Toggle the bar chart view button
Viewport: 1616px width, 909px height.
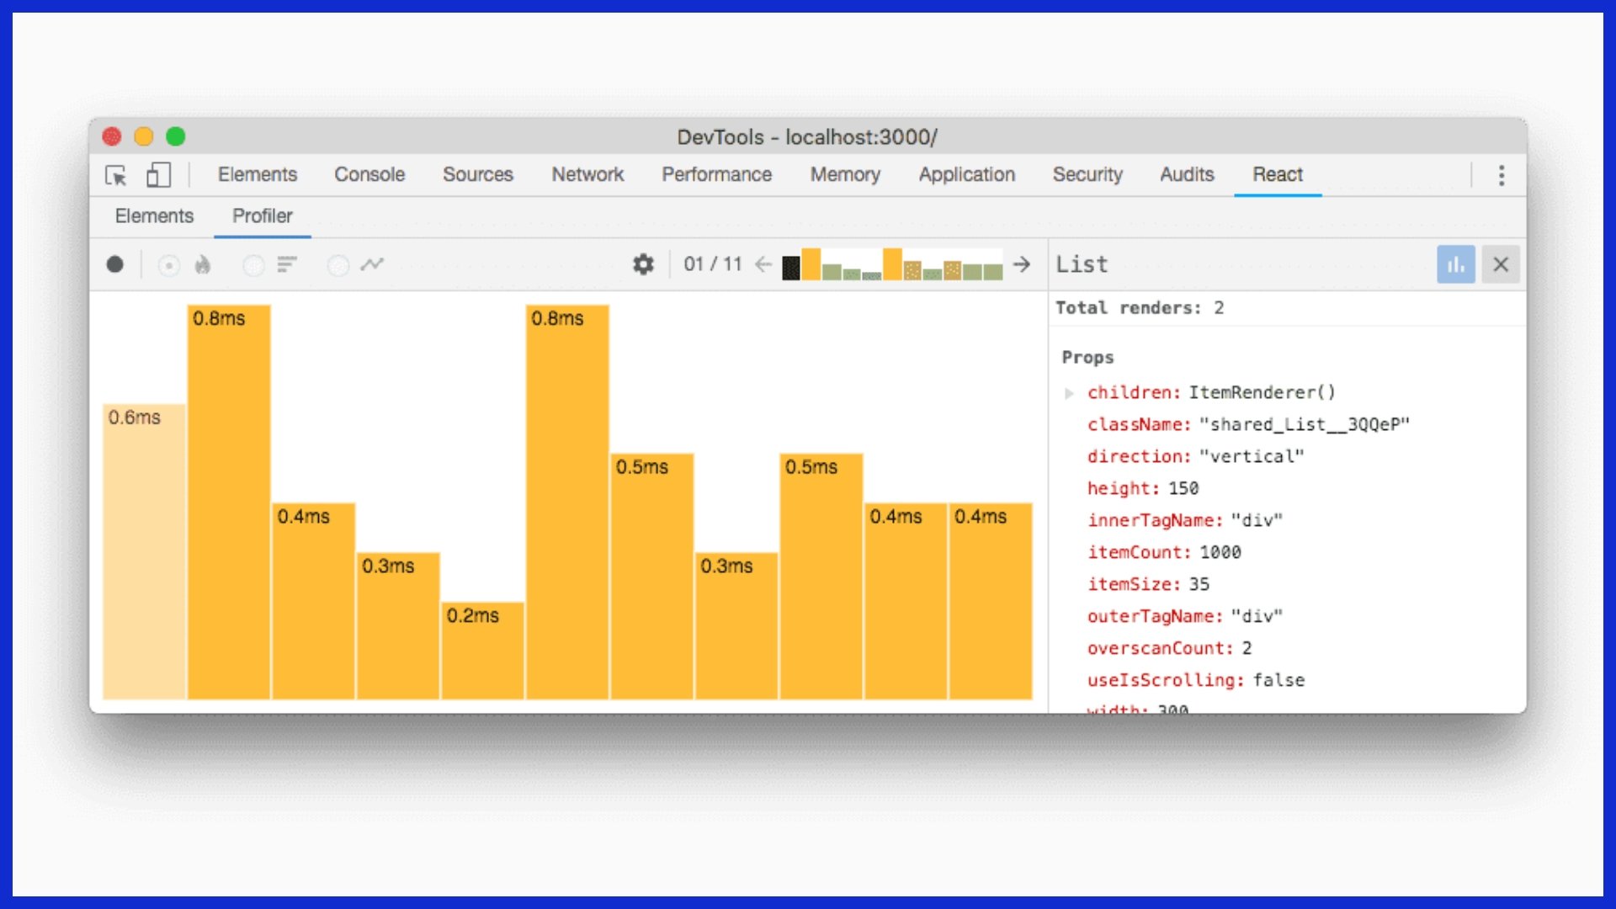click(x=1455, y=264)
